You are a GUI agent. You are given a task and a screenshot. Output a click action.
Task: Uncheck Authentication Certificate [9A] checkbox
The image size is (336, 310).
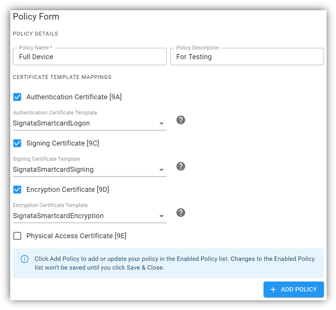(17, 97)
